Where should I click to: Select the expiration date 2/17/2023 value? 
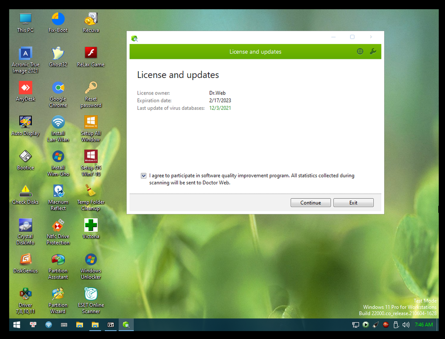[220, 100]
